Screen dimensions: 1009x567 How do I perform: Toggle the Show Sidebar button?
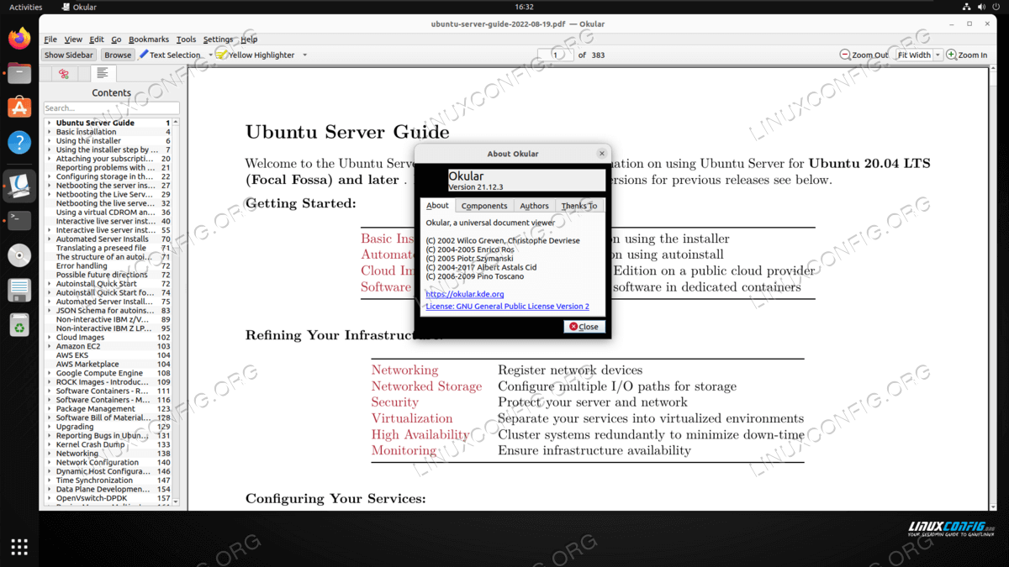tap(69, 55)
